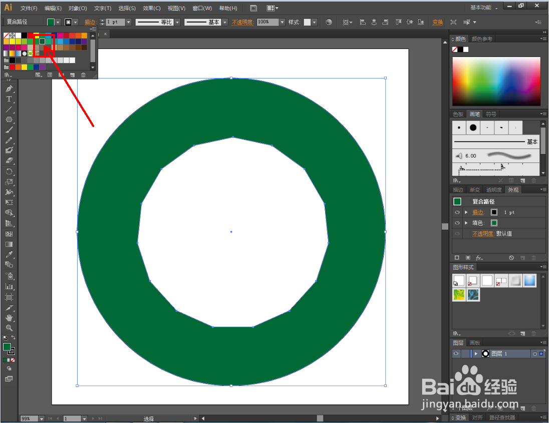
Task: Click the Recolor Artwork wheel icon
Action: click(329, 22)
